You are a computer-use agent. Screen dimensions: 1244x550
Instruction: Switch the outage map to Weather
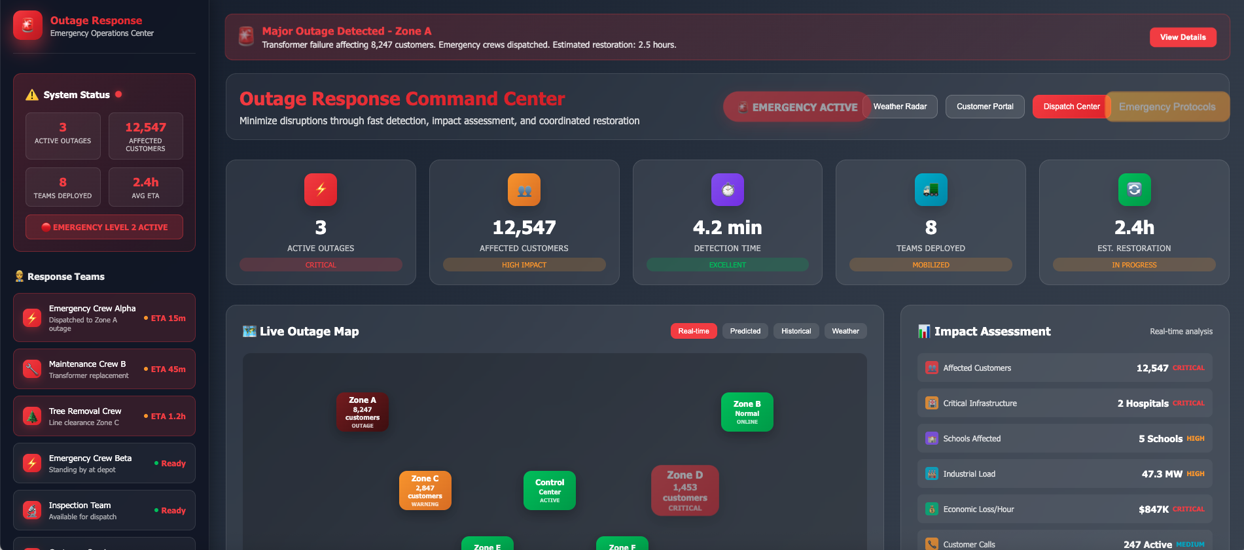845,331
